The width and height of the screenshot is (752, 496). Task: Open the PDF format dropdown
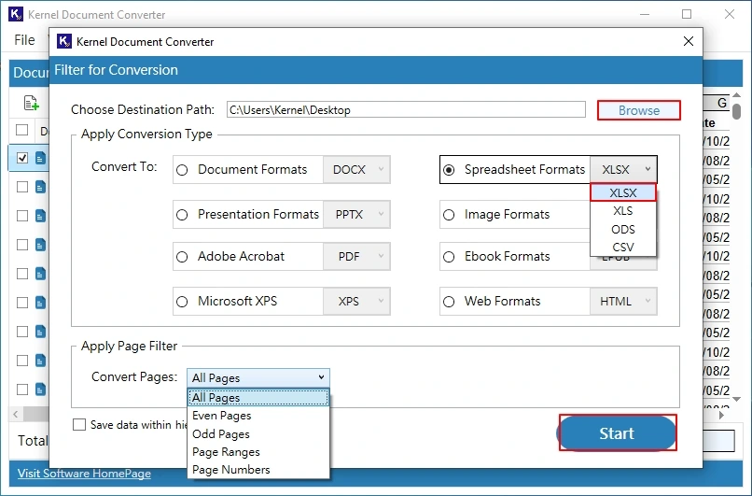[356, 256]
